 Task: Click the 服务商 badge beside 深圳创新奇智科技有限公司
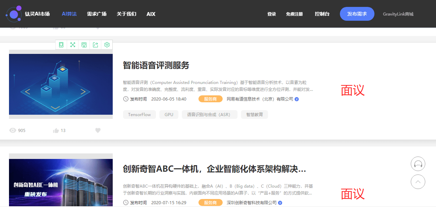tap(211, 202)
